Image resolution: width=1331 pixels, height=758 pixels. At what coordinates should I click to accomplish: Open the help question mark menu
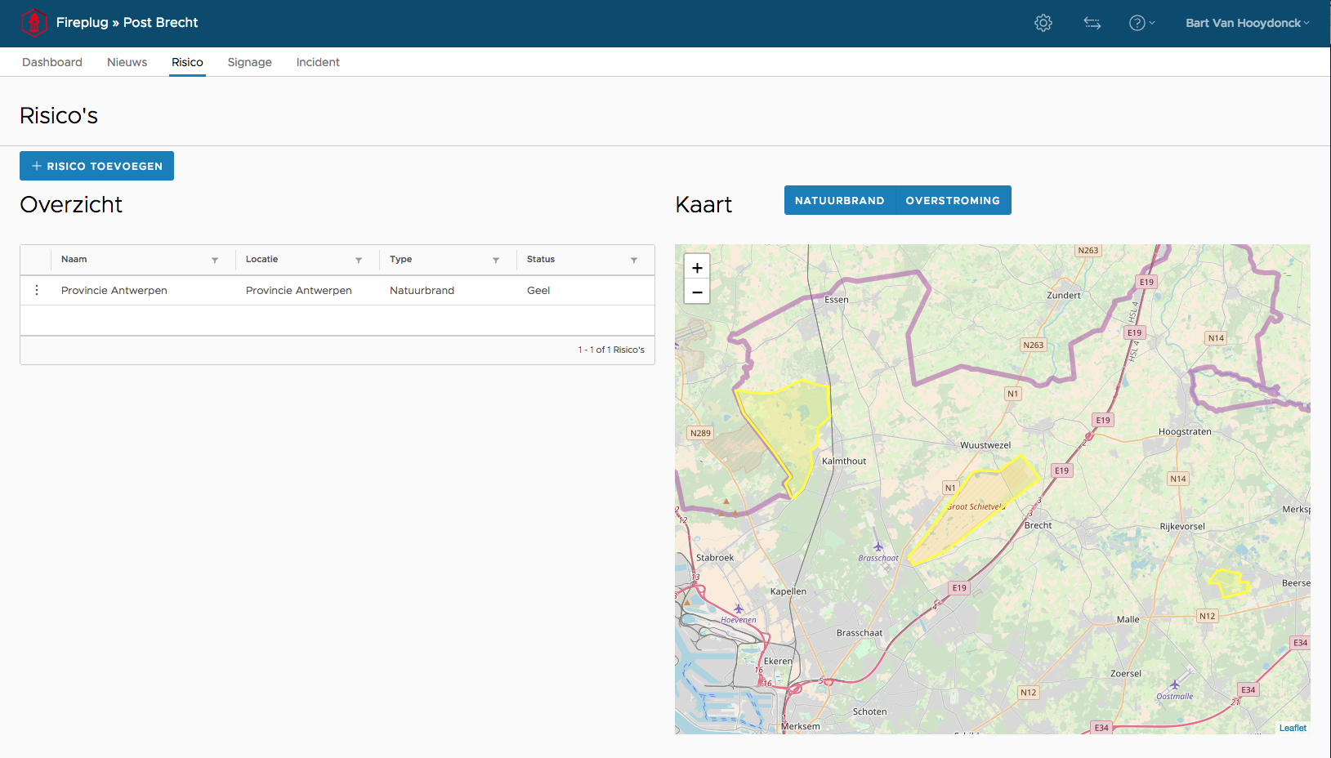1141,23
